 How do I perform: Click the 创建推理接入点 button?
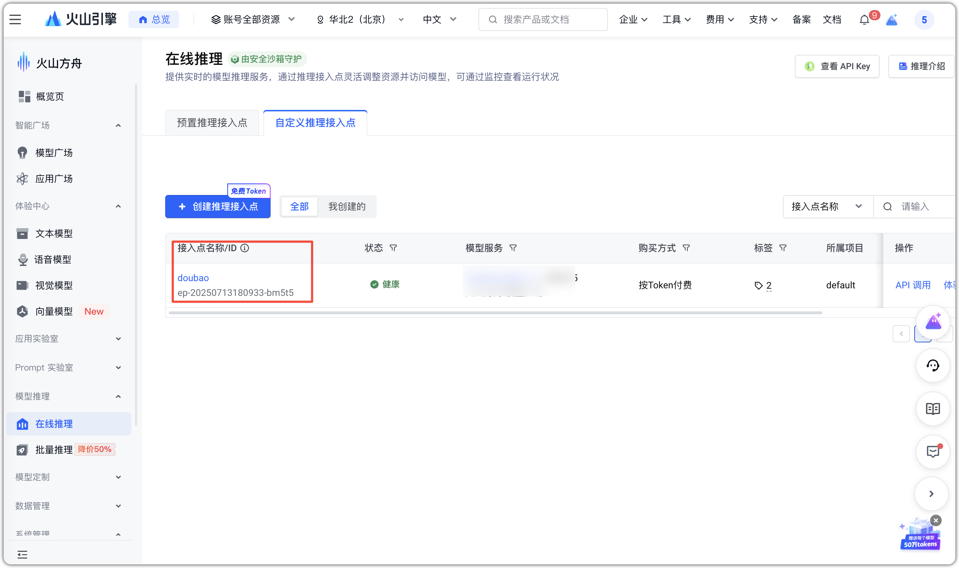point(218,207)
